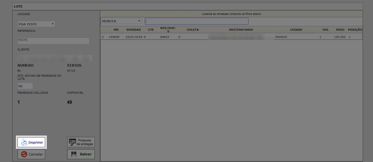
Task: Click the NFS/DOC-S column header
Action: pyautogui.click(x=168, y=30)
